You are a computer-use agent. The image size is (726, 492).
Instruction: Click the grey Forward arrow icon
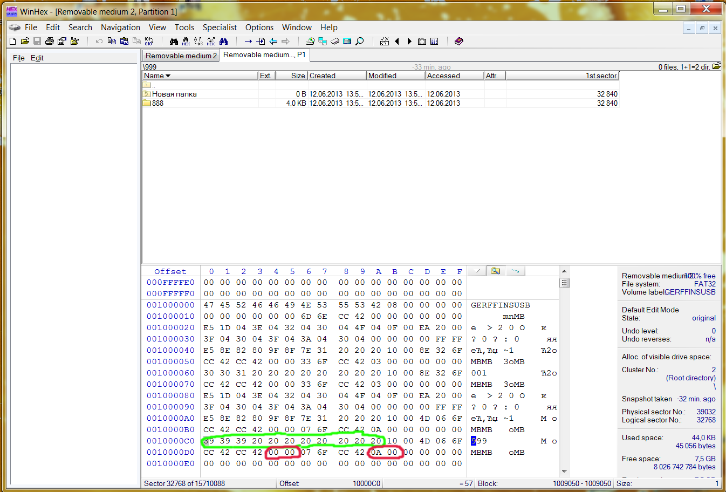click(285, 41)
